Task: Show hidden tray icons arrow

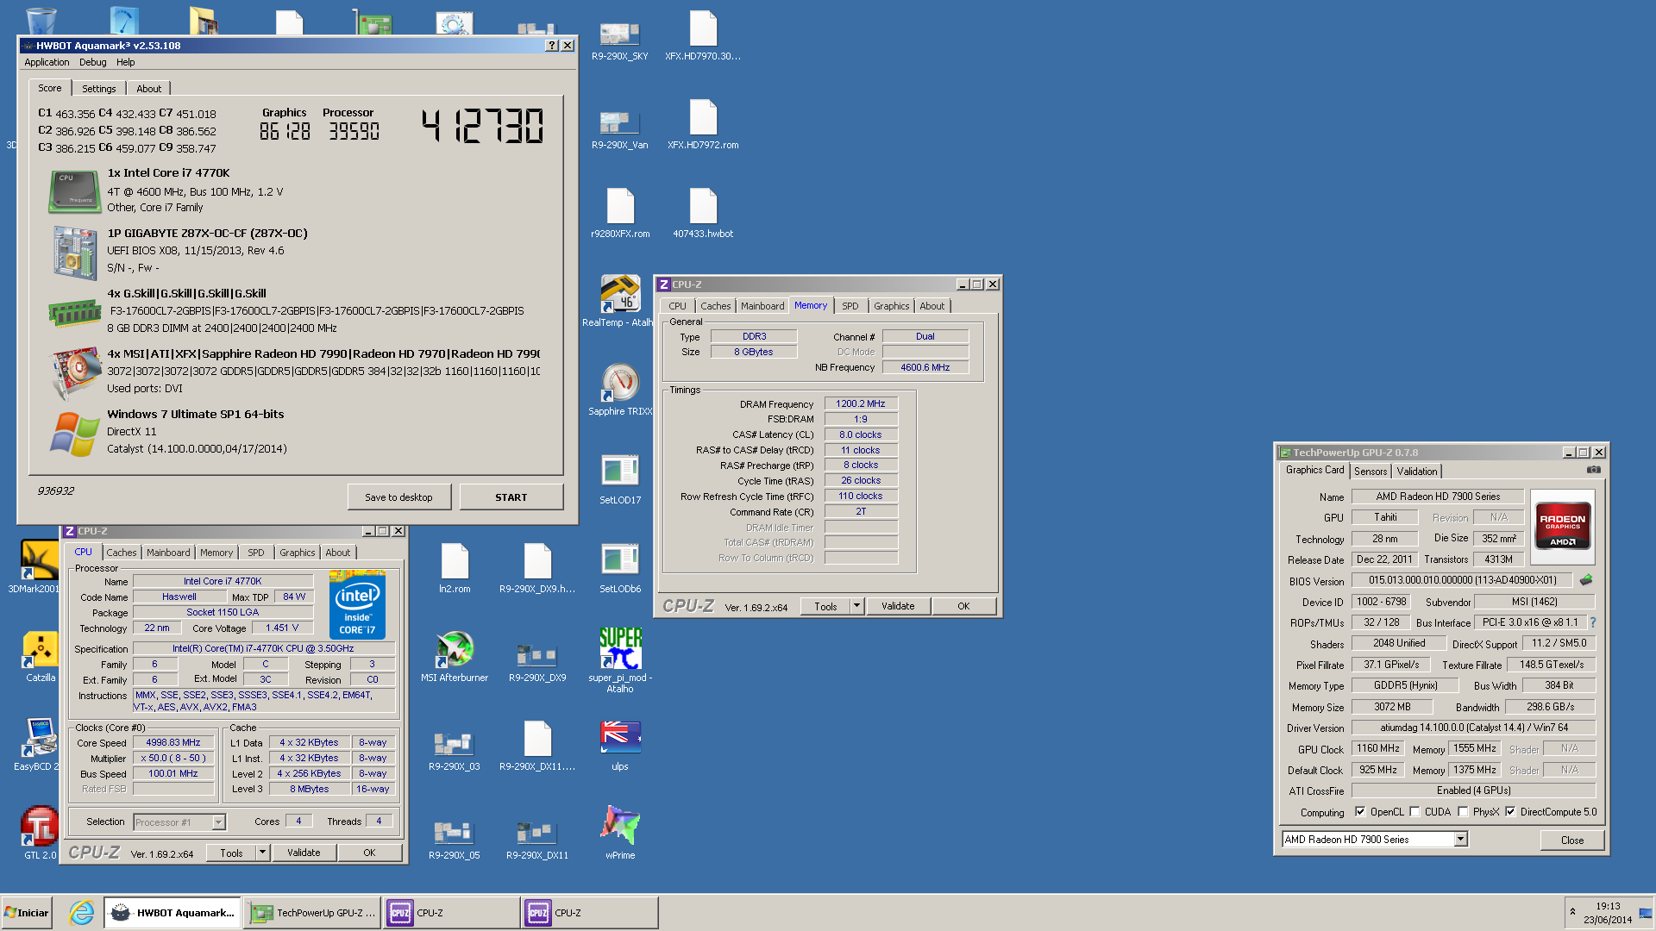Action: tap(1572, 912)
